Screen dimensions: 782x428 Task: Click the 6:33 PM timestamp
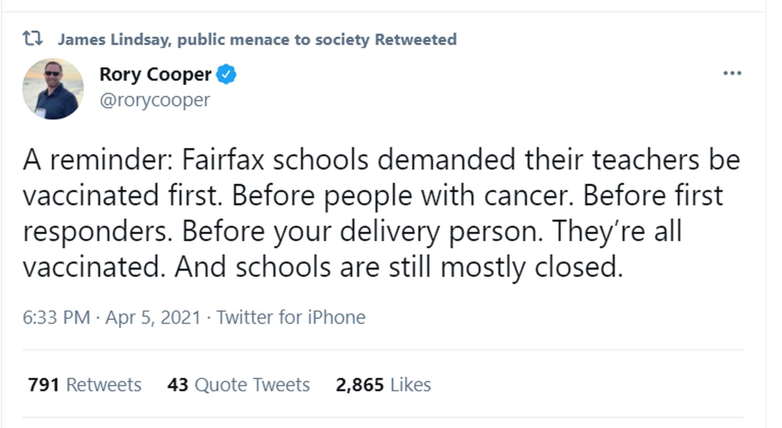click(x=56, y=317)
